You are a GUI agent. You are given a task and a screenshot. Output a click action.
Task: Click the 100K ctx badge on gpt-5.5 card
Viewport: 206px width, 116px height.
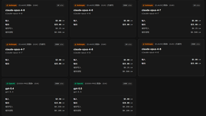tap(127, 84)
